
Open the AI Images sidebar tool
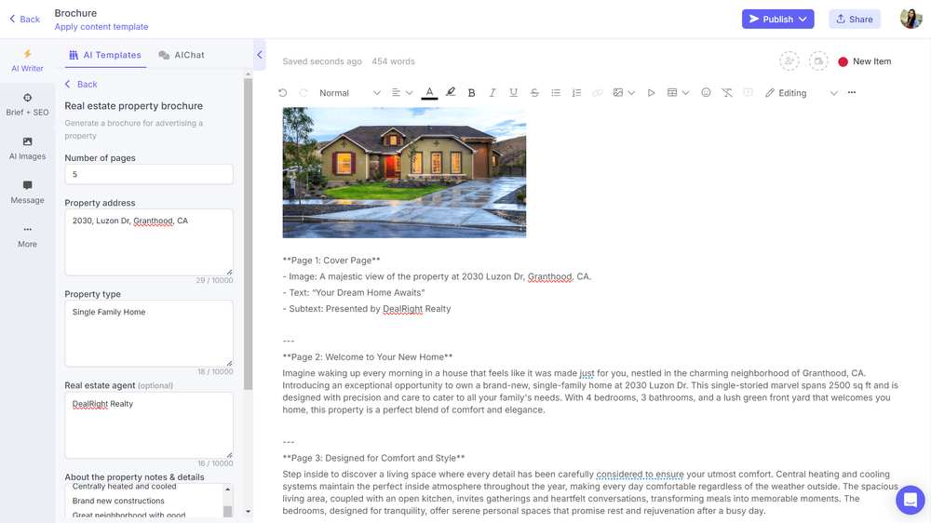pos(27,148)
